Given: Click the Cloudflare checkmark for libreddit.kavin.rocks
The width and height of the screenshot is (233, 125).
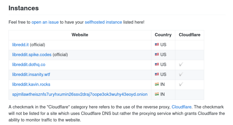Looking at the screenshot, I should pos(181,84).
